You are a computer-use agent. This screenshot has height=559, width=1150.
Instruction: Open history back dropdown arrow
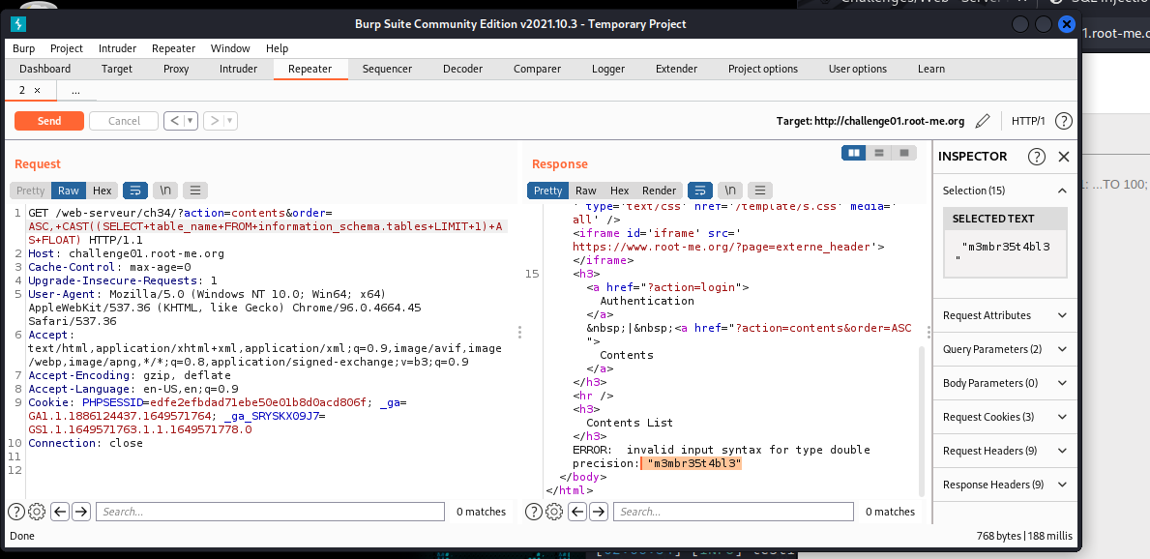click(x=191, y=121)
